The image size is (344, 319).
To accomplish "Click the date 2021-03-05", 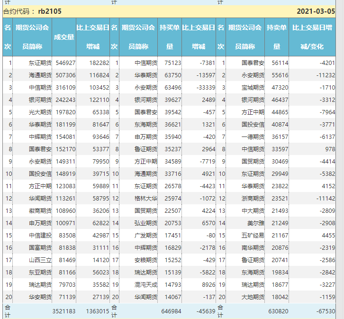I will coord(316,11).
